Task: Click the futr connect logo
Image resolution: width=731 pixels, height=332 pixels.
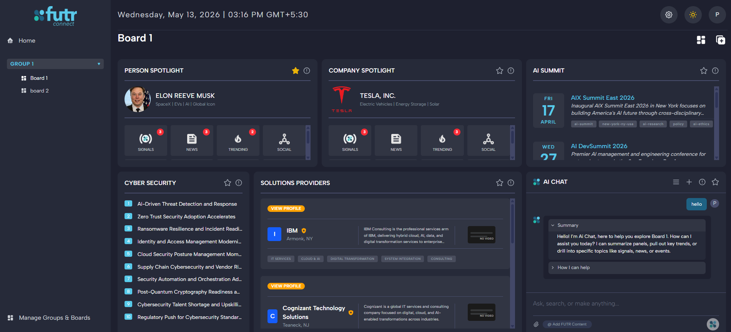Action: click(55, 17)
